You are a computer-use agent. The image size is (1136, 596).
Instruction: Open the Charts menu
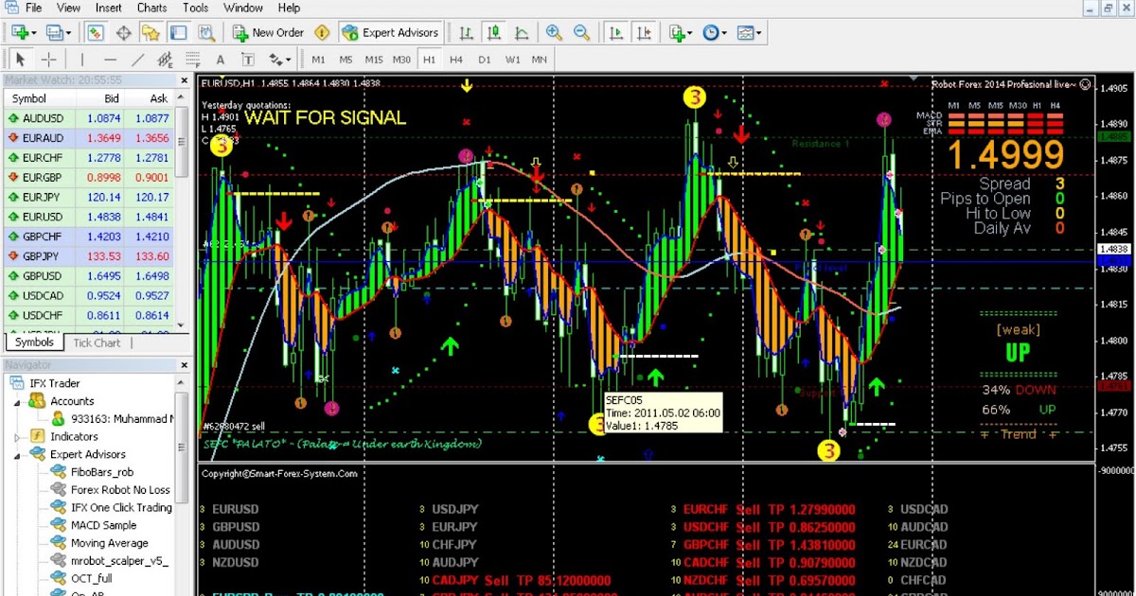(151, 8)
